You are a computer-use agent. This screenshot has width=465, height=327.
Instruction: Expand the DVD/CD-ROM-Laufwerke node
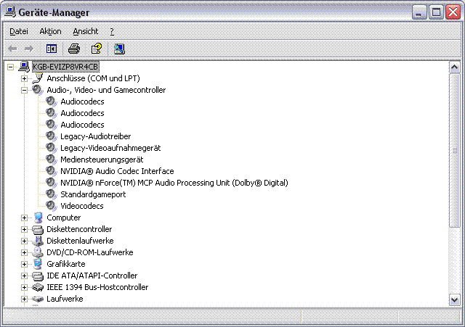pos(24,252)
